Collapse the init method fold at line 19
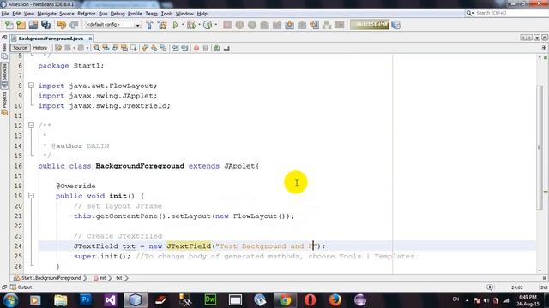 31,196
